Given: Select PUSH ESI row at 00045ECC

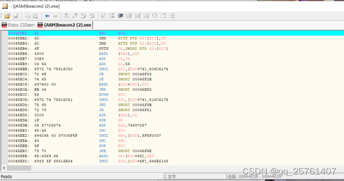Looking at the screenshot, I should point(175,95).
